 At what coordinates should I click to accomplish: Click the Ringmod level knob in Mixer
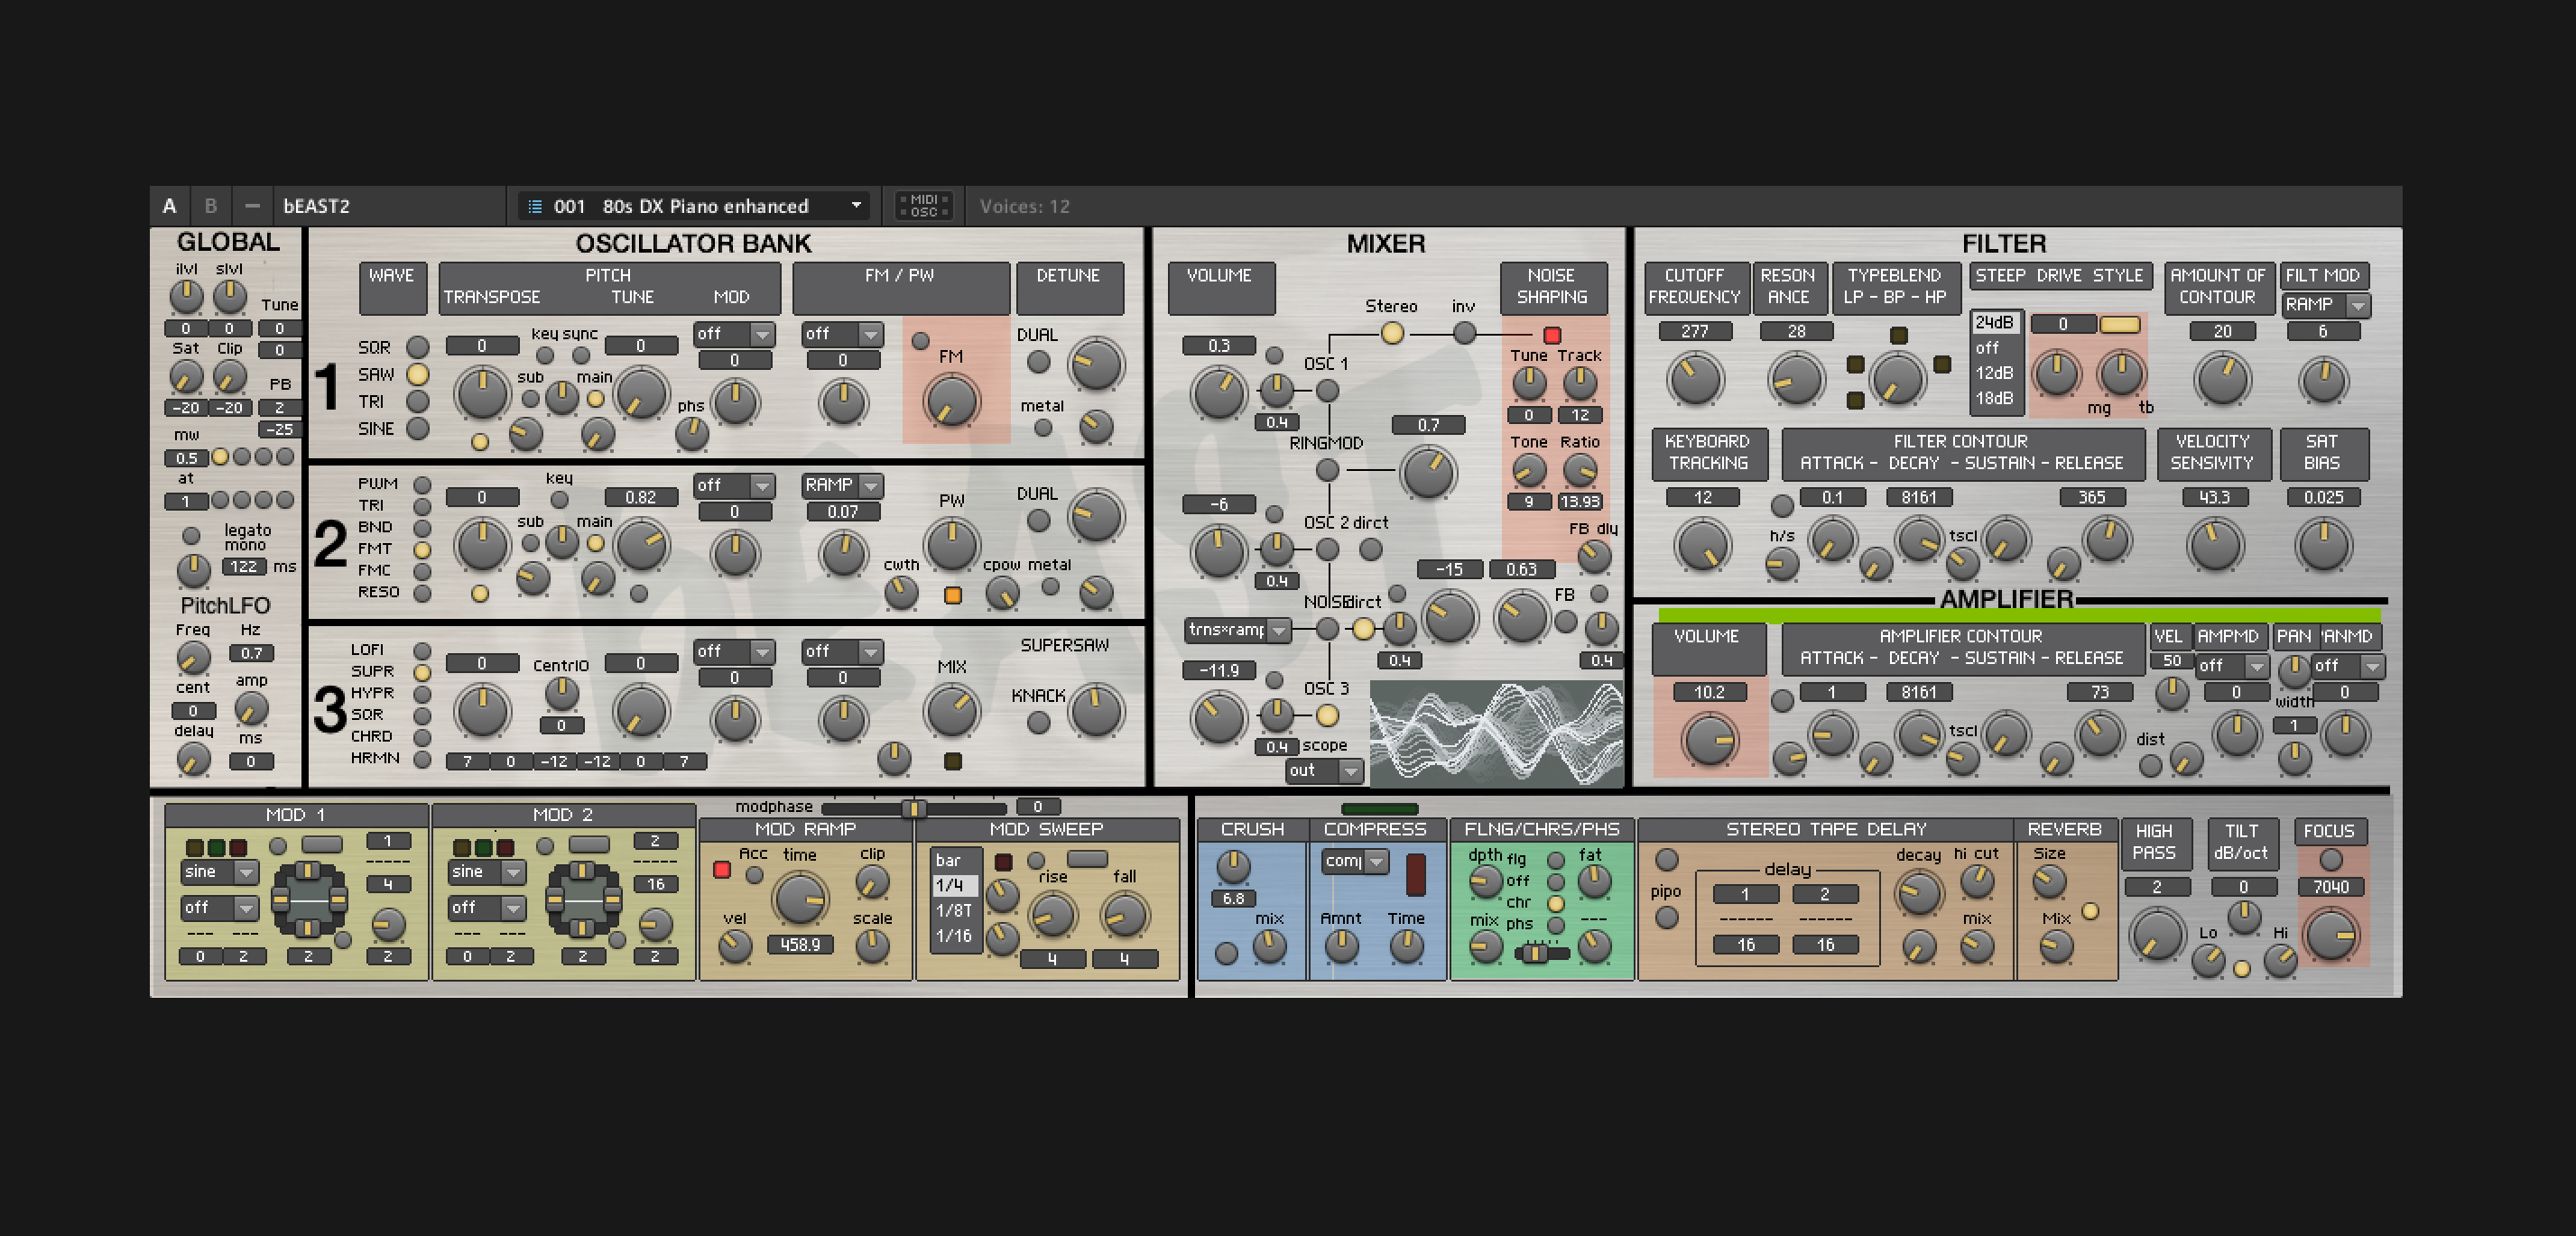coord(1428,472)
